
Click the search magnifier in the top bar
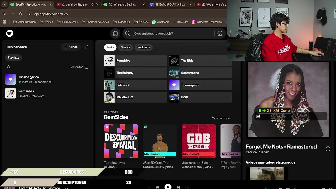[x=128, y=33]
